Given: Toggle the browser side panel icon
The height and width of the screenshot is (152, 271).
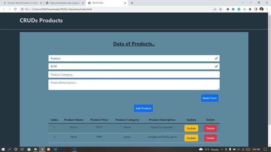Looking at the screenshot, I should tap(256, 9).
